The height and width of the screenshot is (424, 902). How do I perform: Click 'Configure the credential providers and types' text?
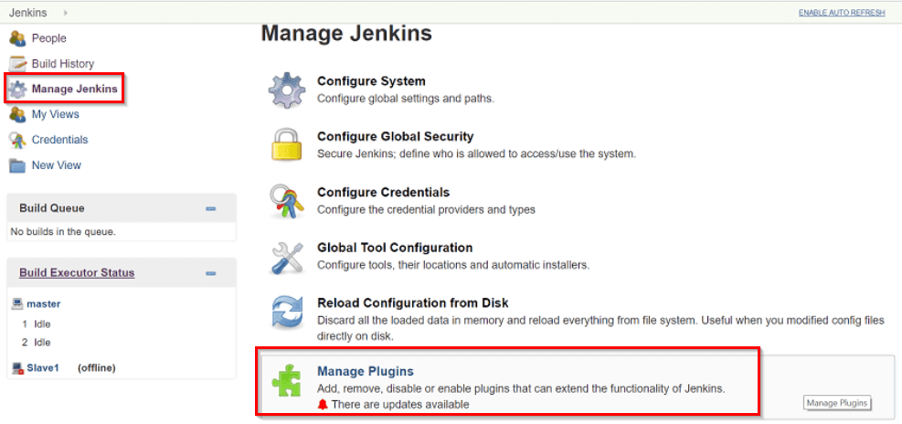tap(426, 210)
